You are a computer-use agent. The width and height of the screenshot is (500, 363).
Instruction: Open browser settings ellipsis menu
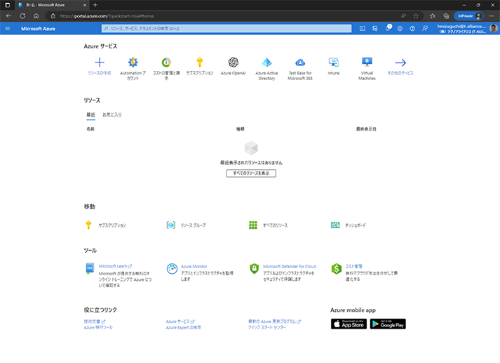point(491,16)
